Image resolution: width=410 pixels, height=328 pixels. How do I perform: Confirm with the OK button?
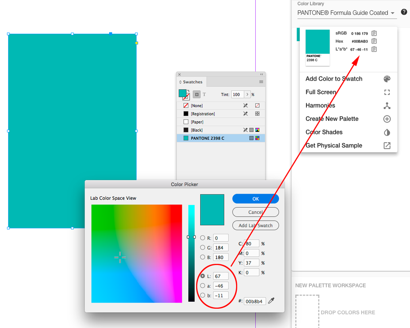tap(255, 199)
